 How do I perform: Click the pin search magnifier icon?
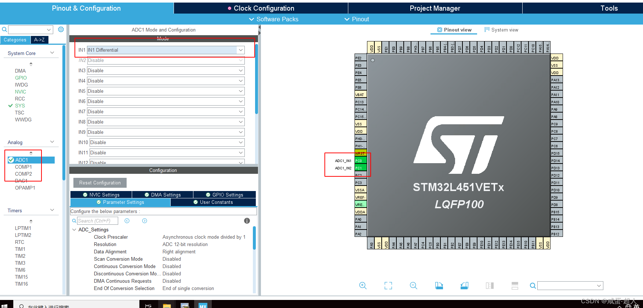click(533, 286)
